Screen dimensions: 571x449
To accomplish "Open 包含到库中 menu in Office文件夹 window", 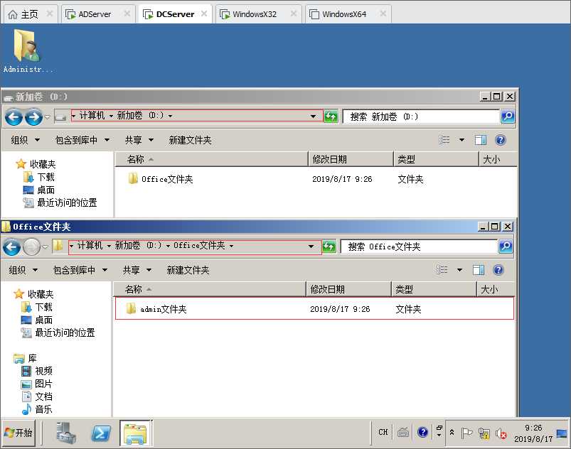I will (80, 270).
